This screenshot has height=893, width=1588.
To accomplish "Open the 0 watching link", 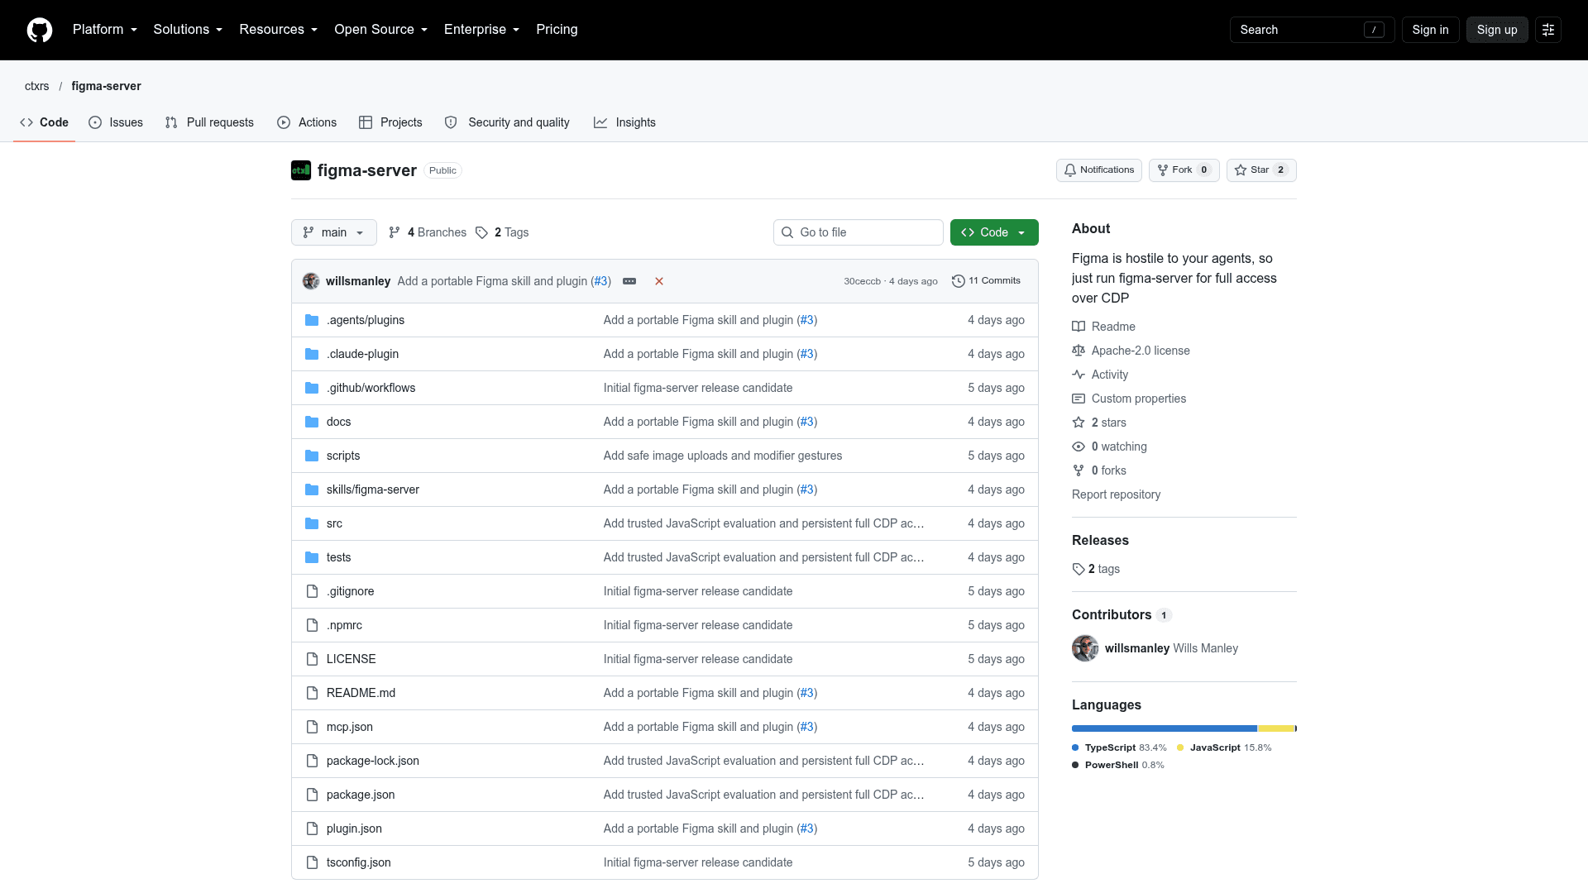I will pos(1109,446).
